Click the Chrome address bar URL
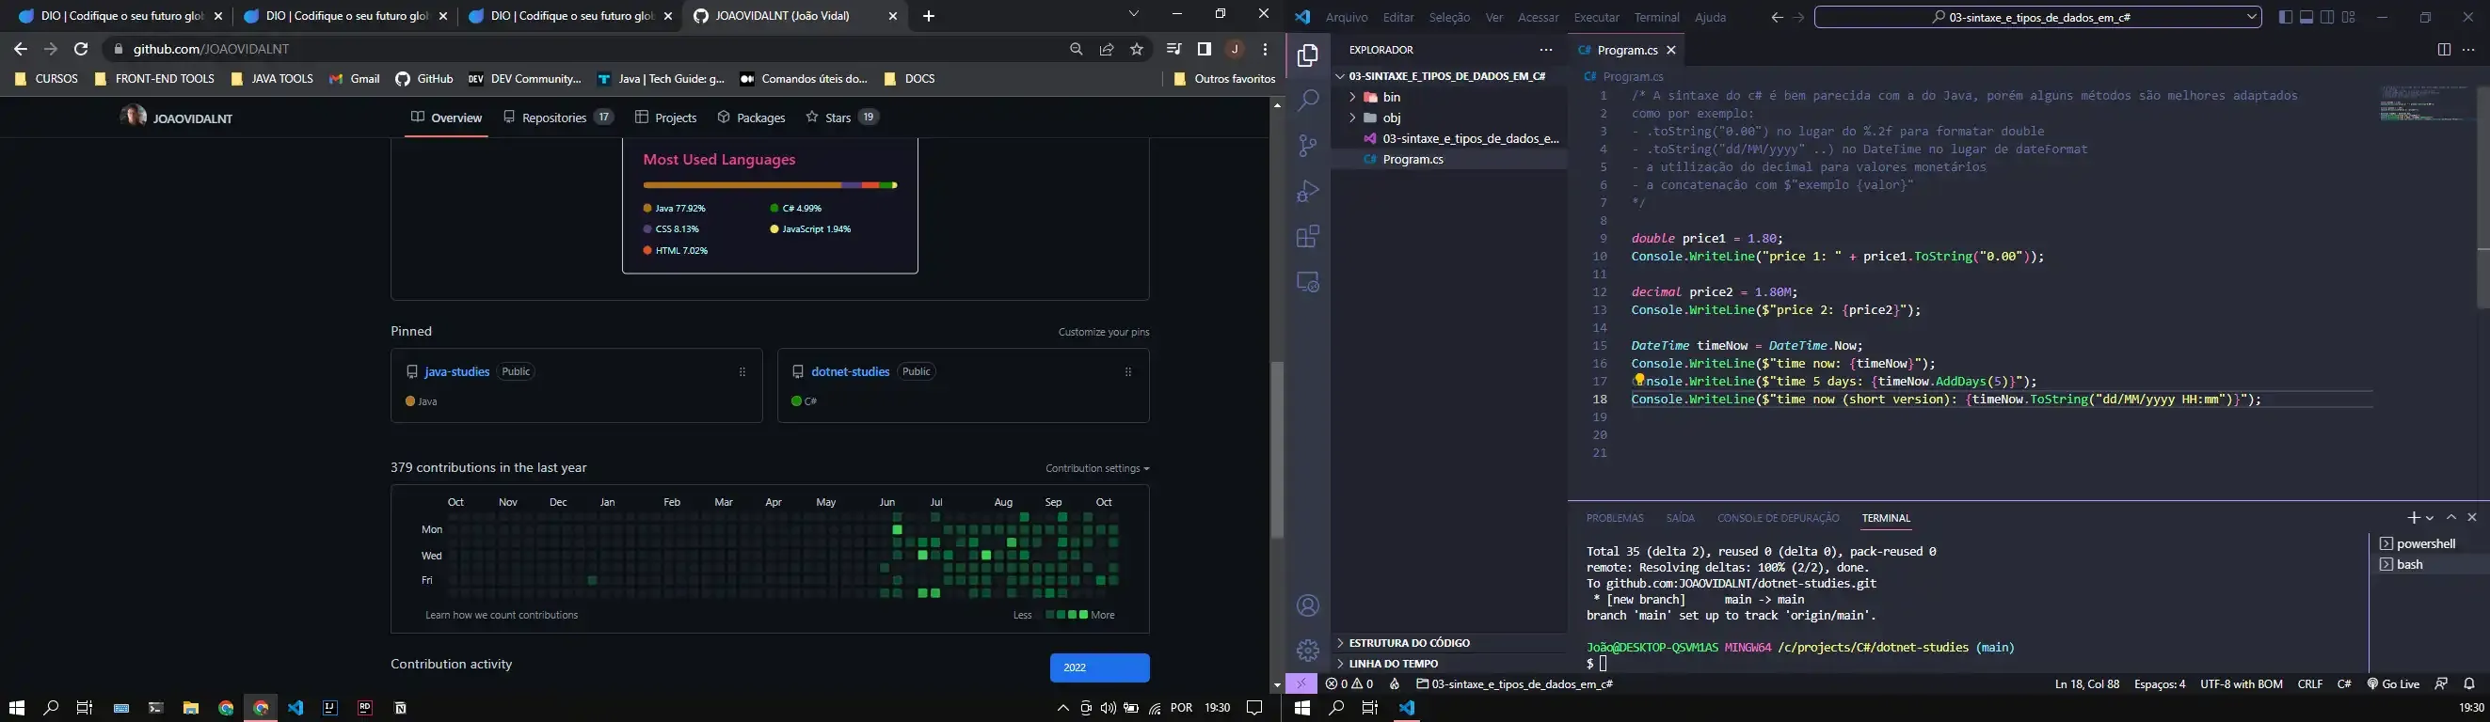2490x722 pixels. pos(211,49)
